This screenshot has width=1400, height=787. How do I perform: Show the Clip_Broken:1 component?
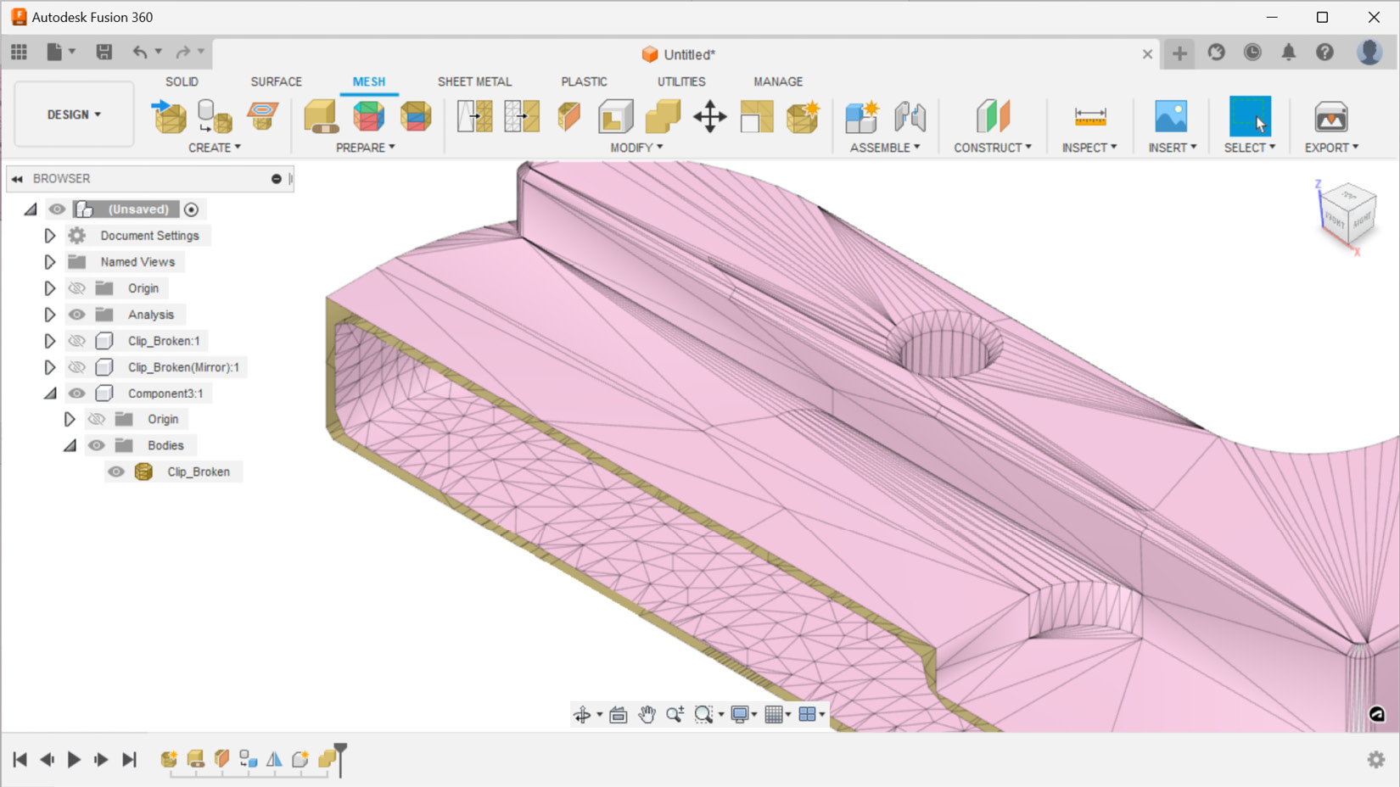point(76,341)
